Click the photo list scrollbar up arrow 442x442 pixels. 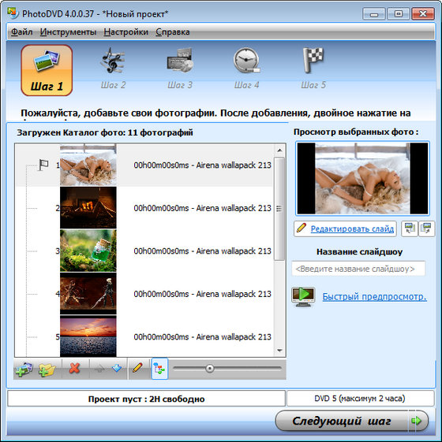[x=279, y=150]
